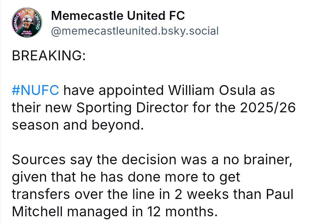Click the words 'given that he has'

[68, 177]
